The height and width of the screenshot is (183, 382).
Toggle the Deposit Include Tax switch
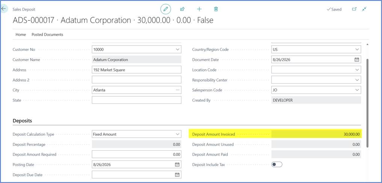click(277, 165)
